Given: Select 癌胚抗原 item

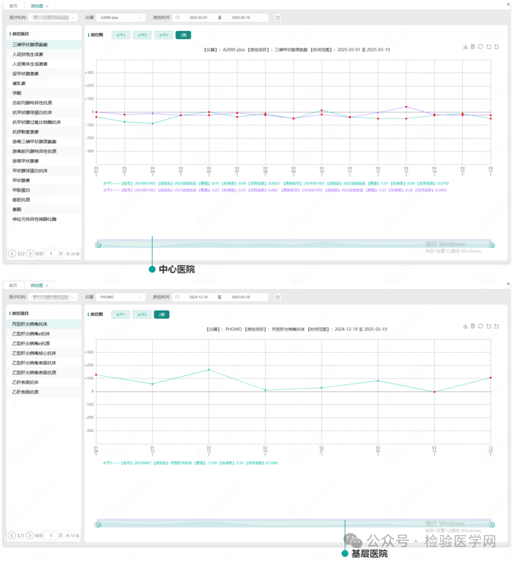Looking at the screenshot, I should tap(44, 200).
